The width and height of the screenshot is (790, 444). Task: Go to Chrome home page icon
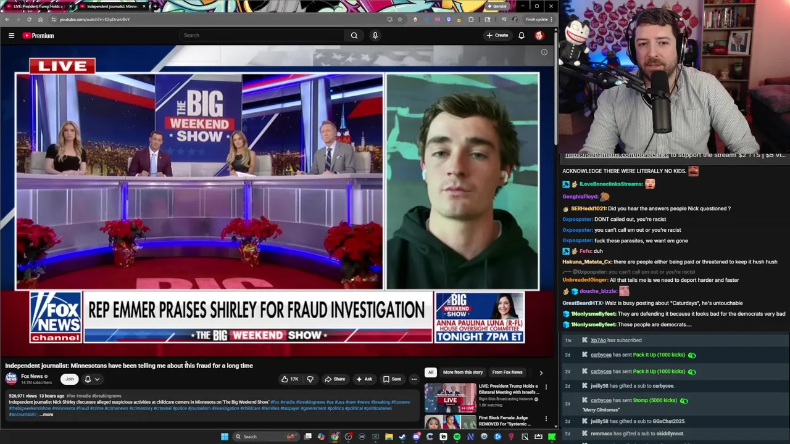pos(40,19)
